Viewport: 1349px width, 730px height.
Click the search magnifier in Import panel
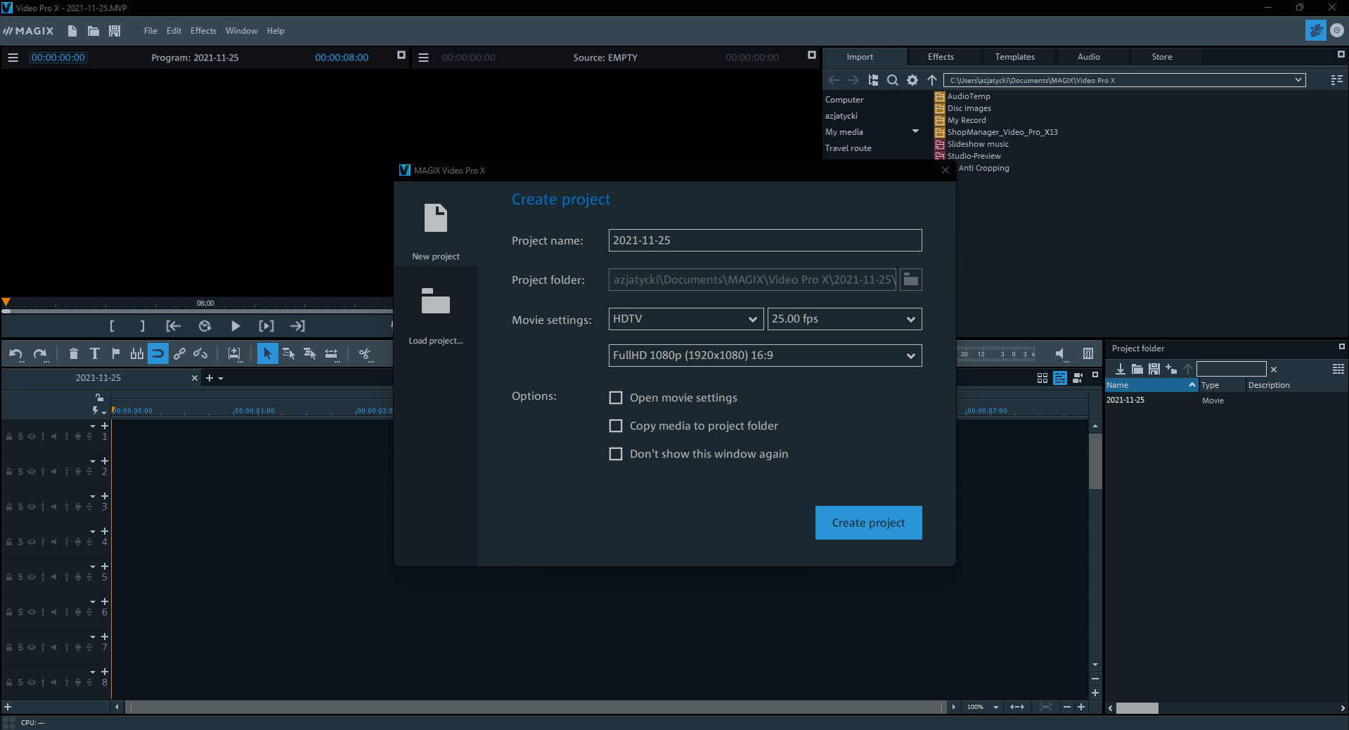tap(893, 80)
